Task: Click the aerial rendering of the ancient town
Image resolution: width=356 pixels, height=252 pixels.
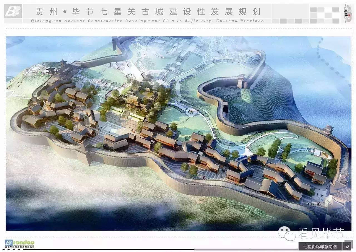Action: [x=178, y=133]
